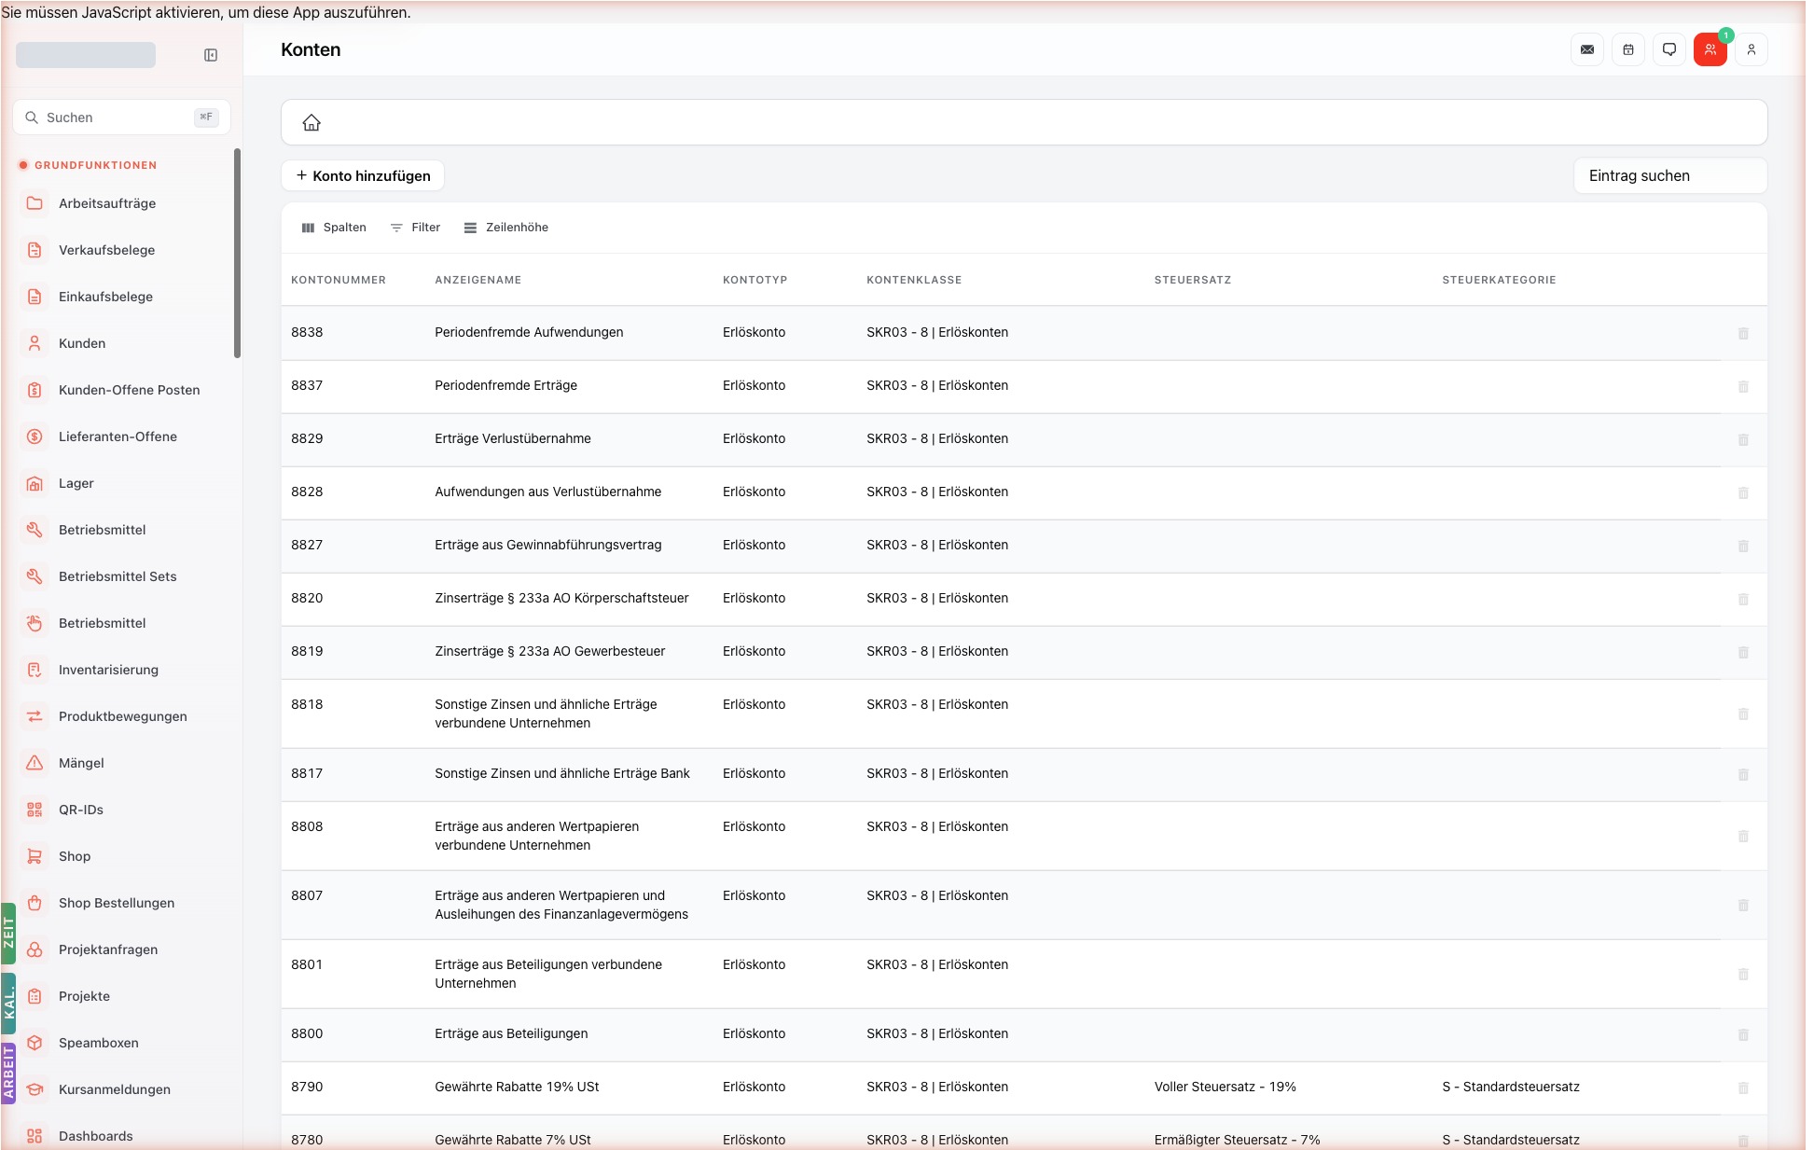Click Zinserträge § 233a AO Gewerbesteuer
This screenshot has width=1814, height=1150.
[x=550, y=651]
